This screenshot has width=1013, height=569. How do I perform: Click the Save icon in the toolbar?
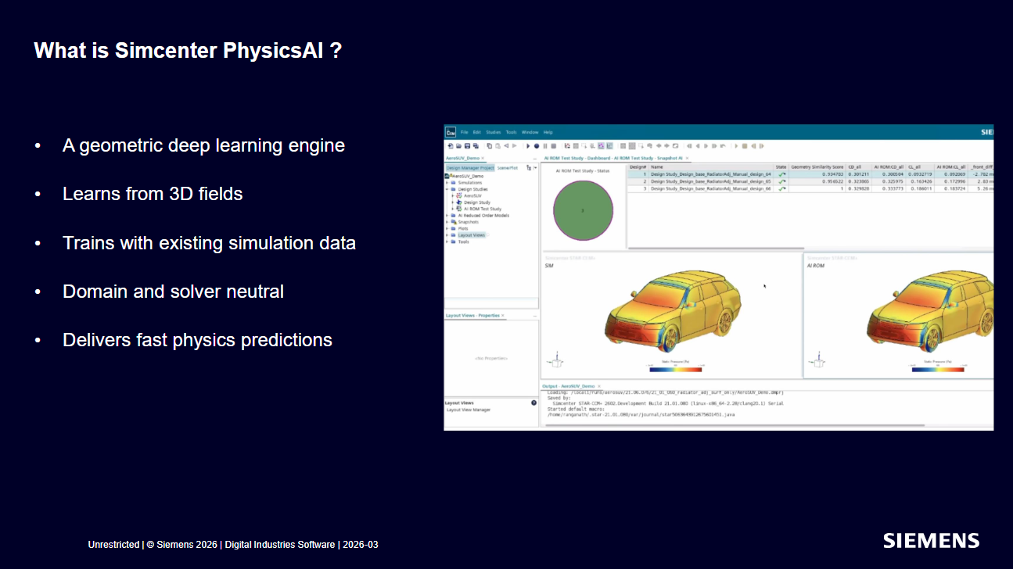pyautogui.click(x=467, y=146)
